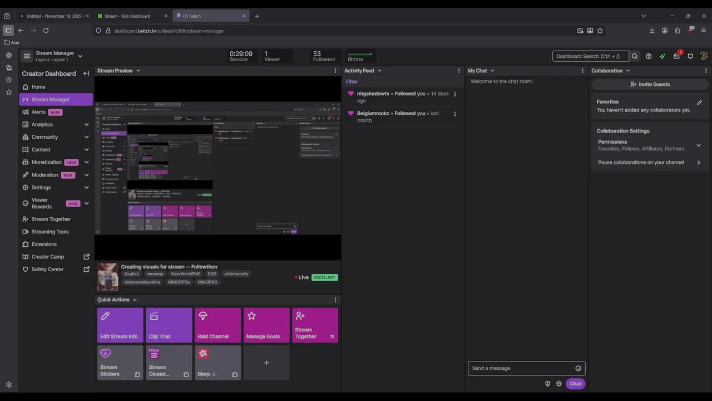Screen dimensions: 712x401
Task: Add a new quick action tile
Action: pos(266,363)
